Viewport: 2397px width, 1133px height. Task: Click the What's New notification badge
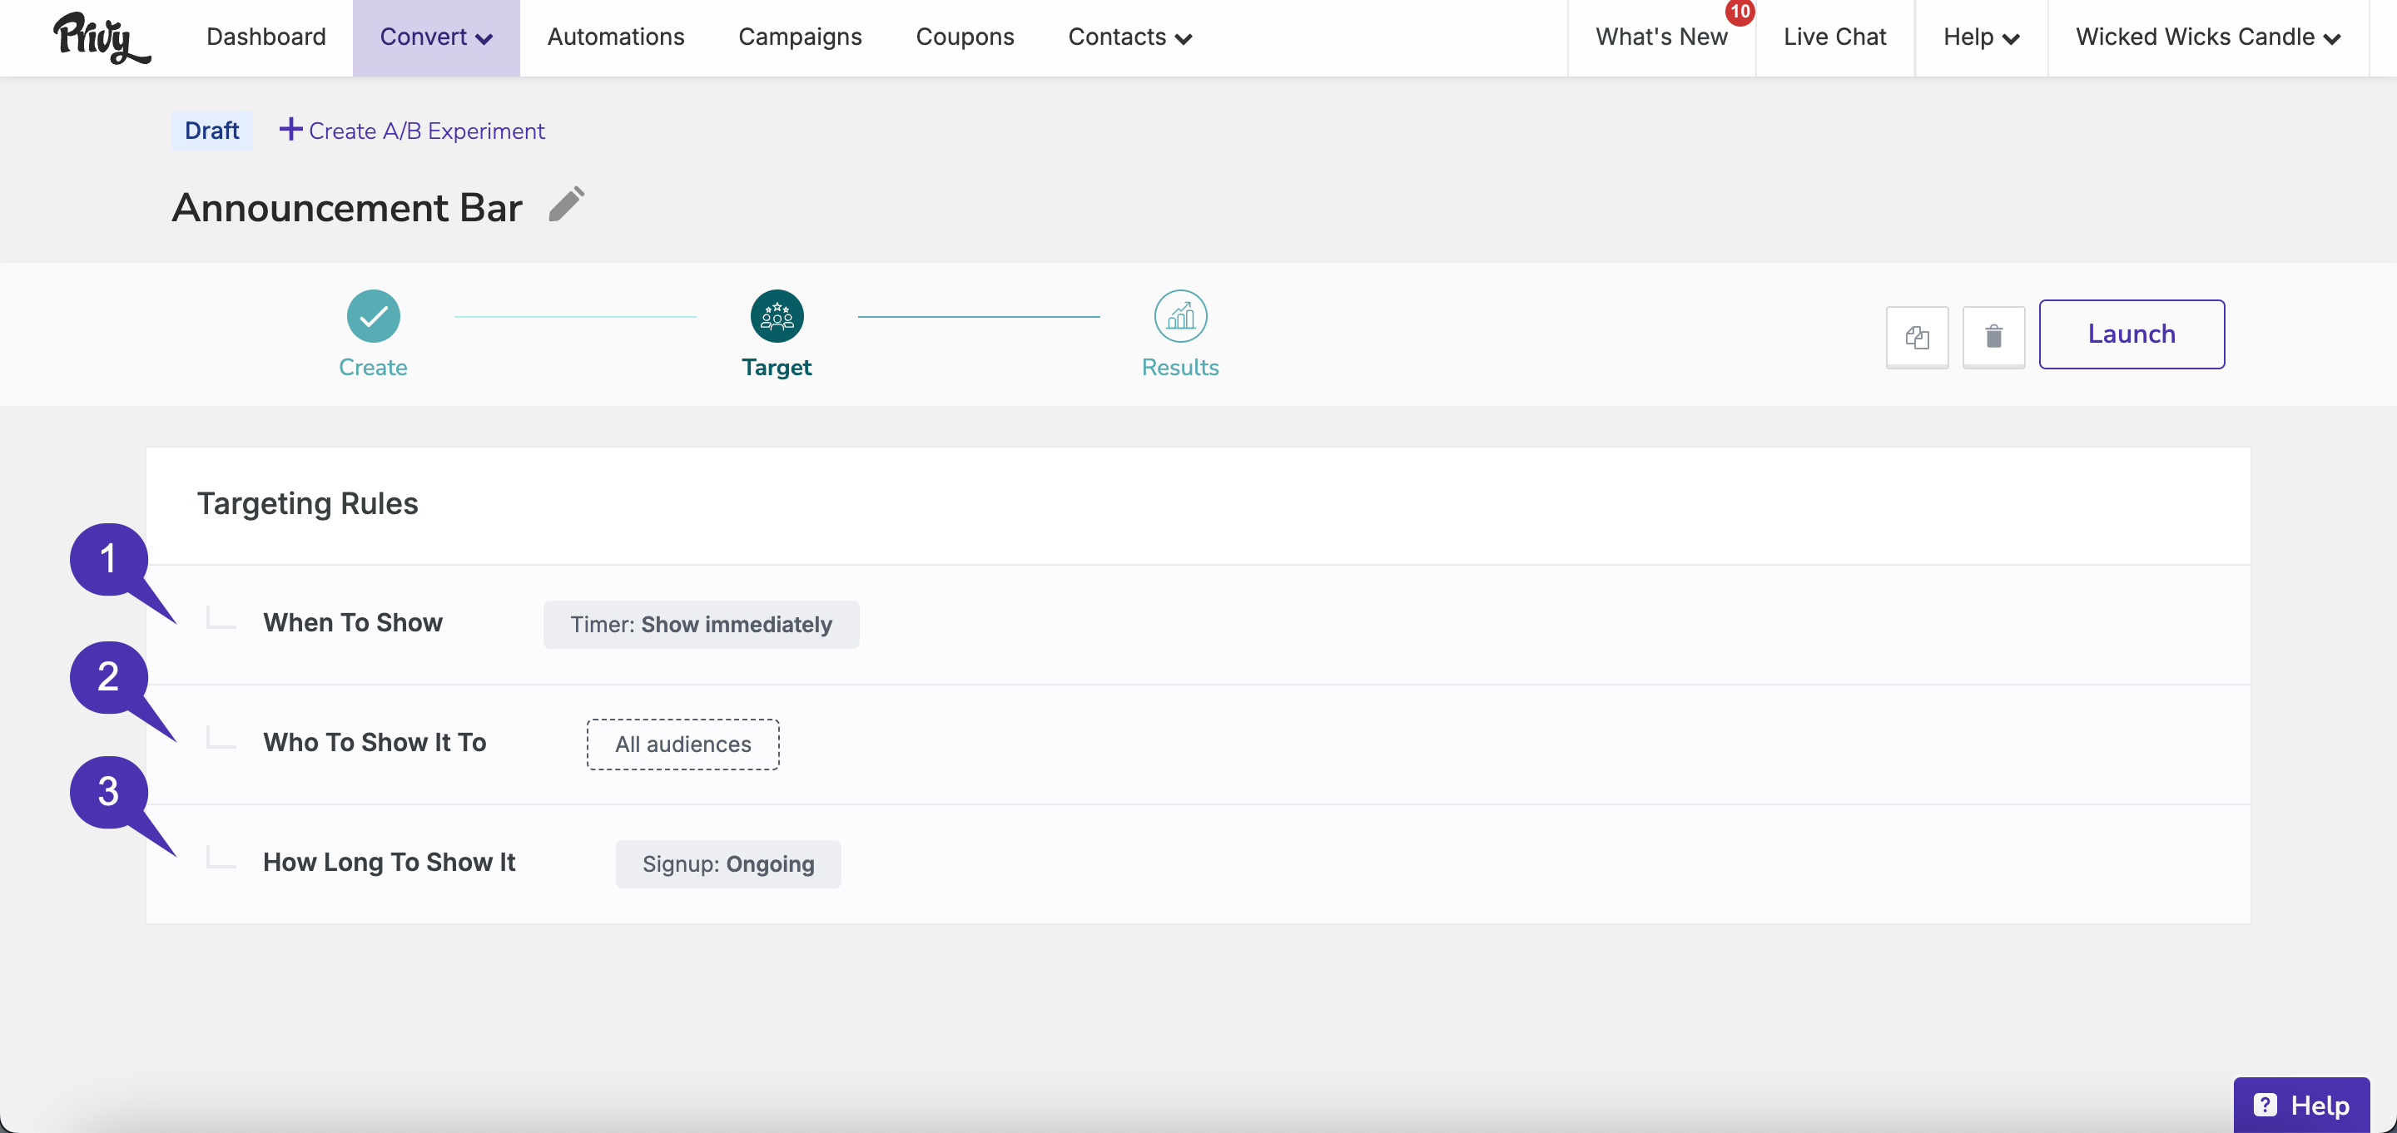click(1739, 12)
